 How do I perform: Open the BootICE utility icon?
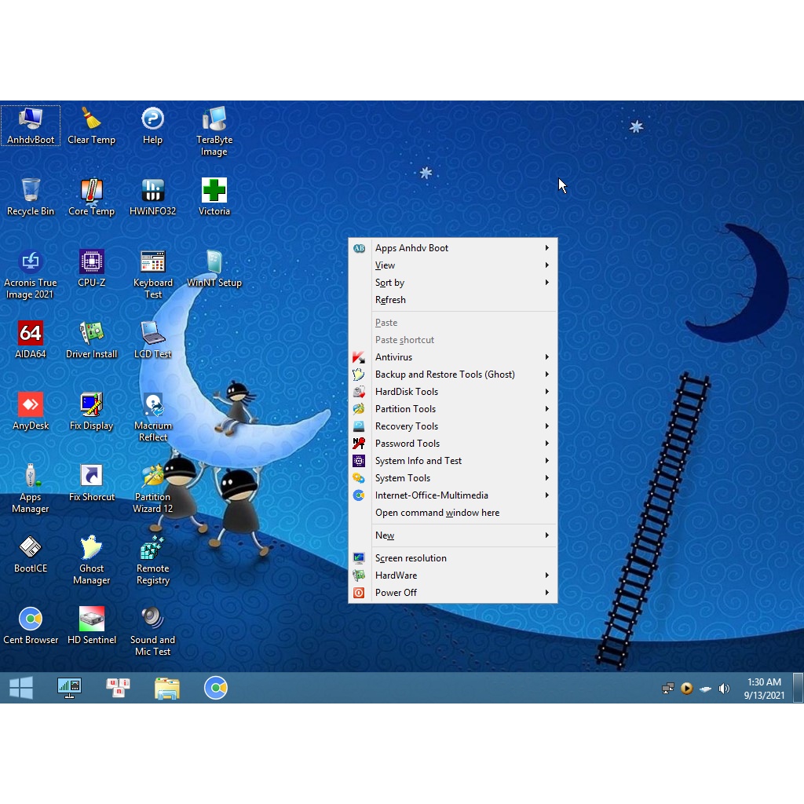pyautogui.click(x=31, y=554)
